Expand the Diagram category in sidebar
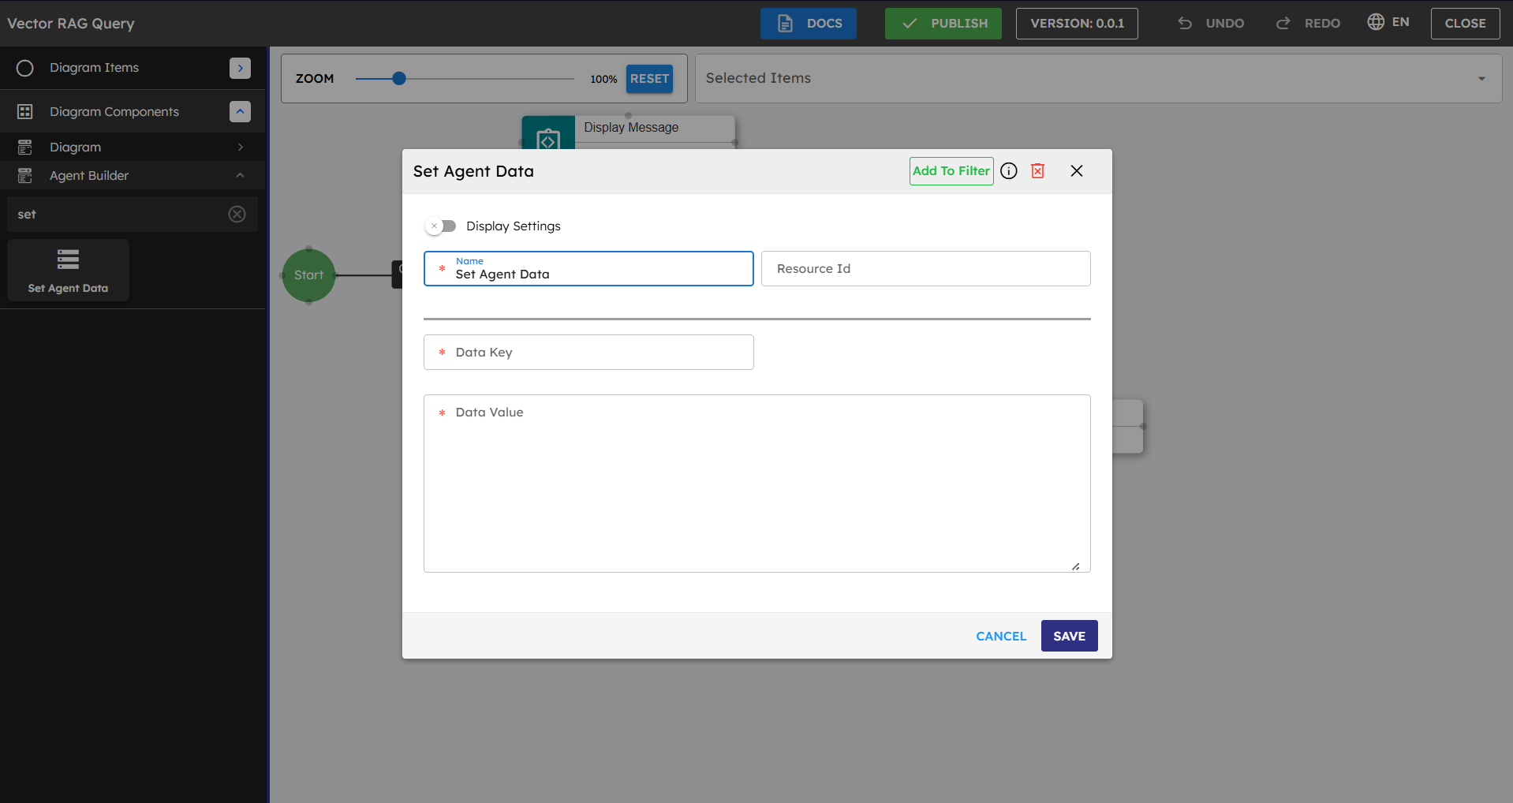The height and width of the screenshot is (803, 1513). point(240,148)
